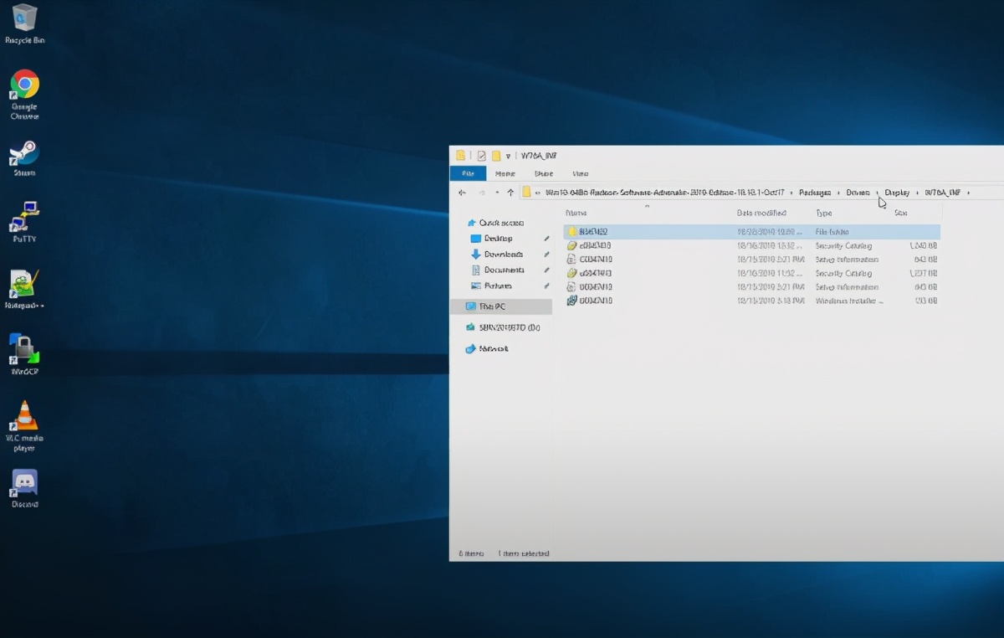Click the Display breadcrumb in address bar
This screenshot has height=638, width=1004.
click(897, 193)
